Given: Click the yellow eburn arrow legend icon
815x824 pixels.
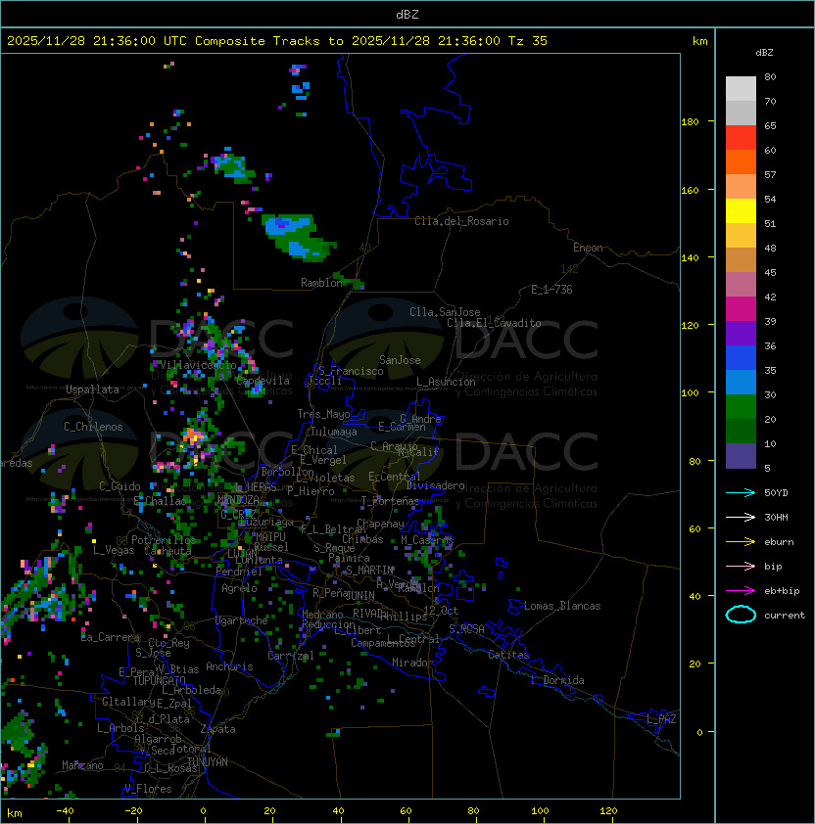Looking at the screenshot, I should (741, 541).
